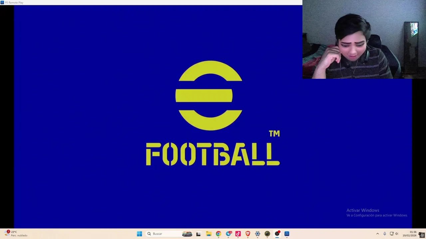The image size is (426, 239).
Task: Switch to PS Remote Play taskbar icon
Action: (287, 234)
